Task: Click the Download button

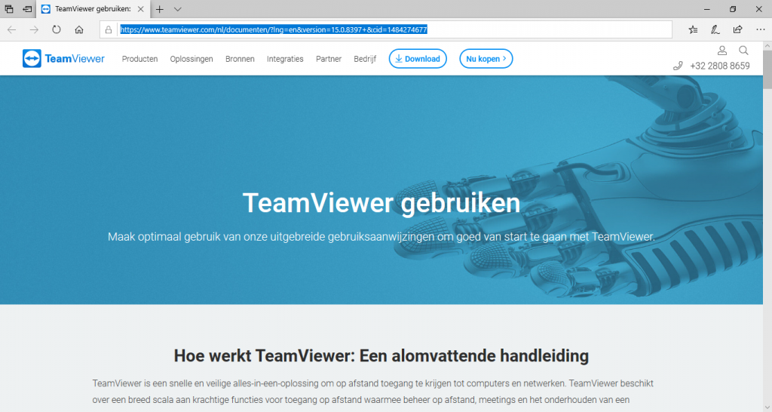Action: tap(418, 59)
